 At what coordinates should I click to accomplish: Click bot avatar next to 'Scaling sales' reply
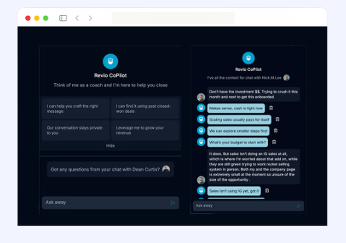tap(201, 119)
